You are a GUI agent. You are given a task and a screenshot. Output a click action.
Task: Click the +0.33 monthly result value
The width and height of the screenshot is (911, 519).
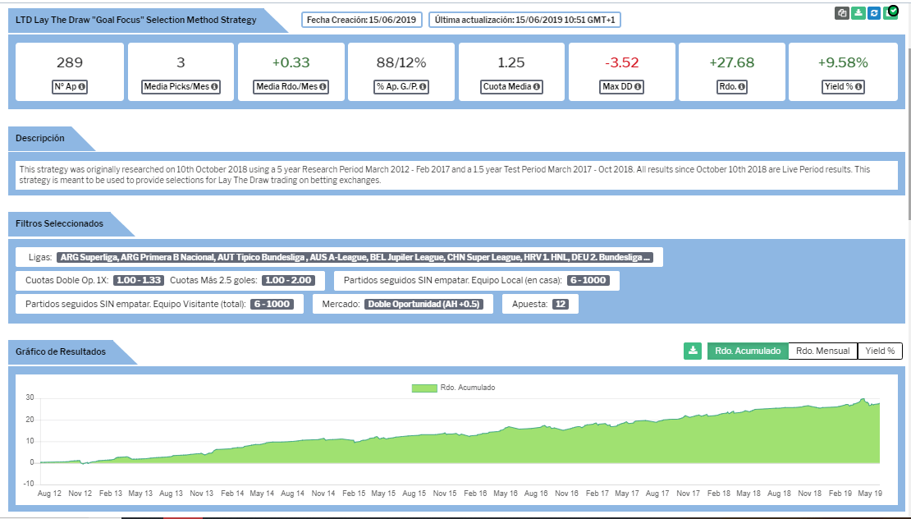291,62
